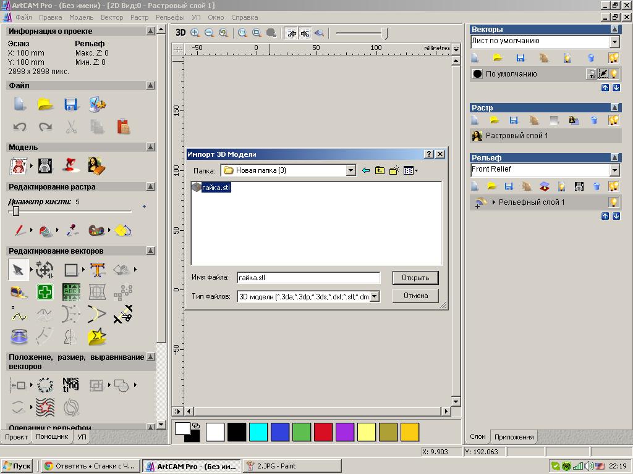Expand Рельефный слой 1 combine mode arrow
This screenshot has width=633, height=474.
[x=493, y=202]
